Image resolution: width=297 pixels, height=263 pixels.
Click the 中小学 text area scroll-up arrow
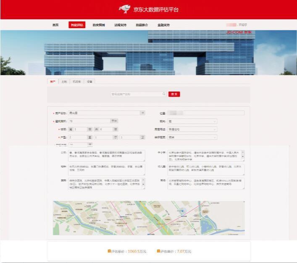tap(243, 152)
